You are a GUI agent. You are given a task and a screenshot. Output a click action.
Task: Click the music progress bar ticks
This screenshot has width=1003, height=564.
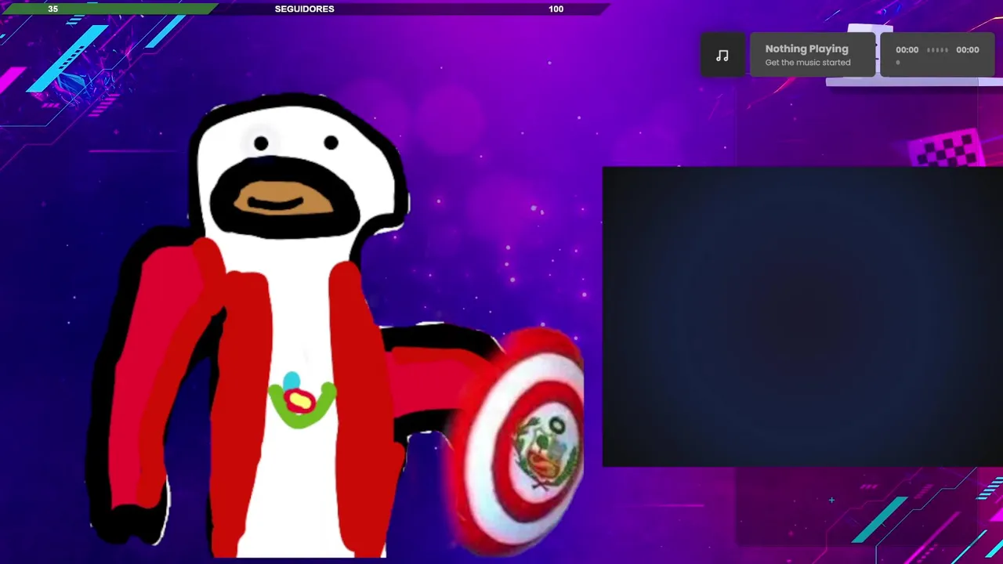[937, 49]
